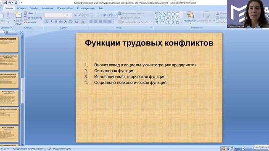Viewport: 269px width, 151px height.
Task: Select the rectangle shape in shapes gallery
Action: 169,14
